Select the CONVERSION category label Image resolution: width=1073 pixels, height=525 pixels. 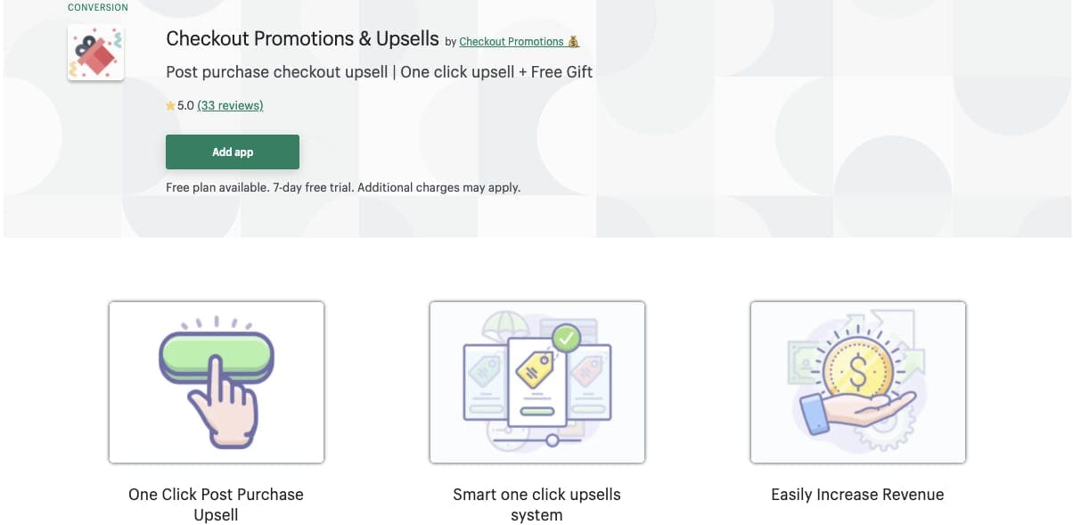[97, 7]
